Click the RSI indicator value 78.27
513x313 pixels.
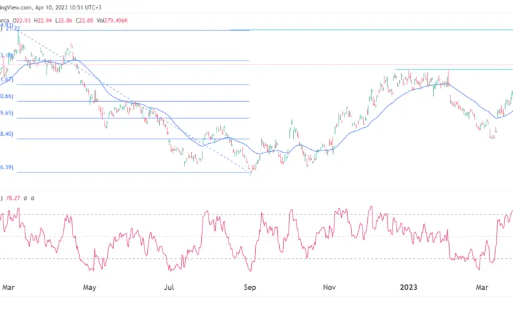13,198
